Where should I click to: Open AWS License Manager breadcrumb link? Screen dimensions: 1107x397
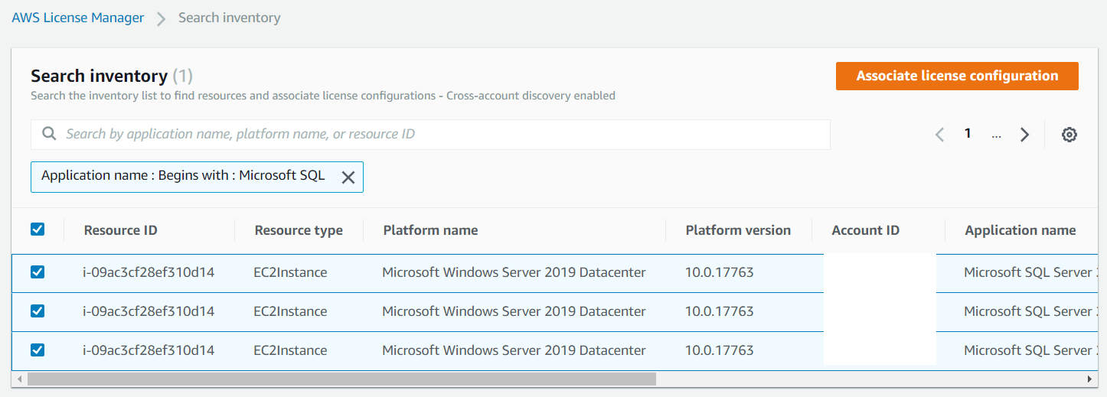coord(77,18)
